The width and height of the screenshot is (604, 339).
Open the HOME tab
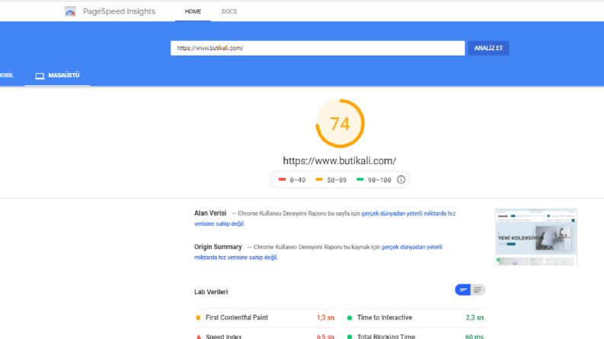pyautogui.click(x=193, y=11)
